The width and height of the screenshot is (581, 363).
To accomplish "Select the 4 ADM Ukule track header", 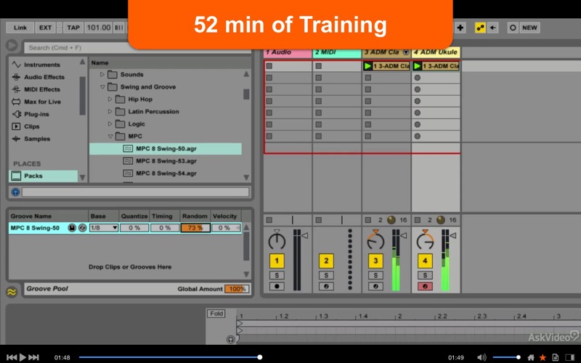I will (436, 52).
